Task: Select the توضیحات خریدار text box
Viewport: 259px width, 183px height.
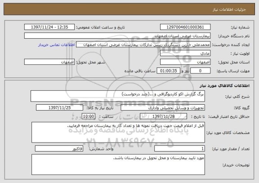Action: coord(118,165)
